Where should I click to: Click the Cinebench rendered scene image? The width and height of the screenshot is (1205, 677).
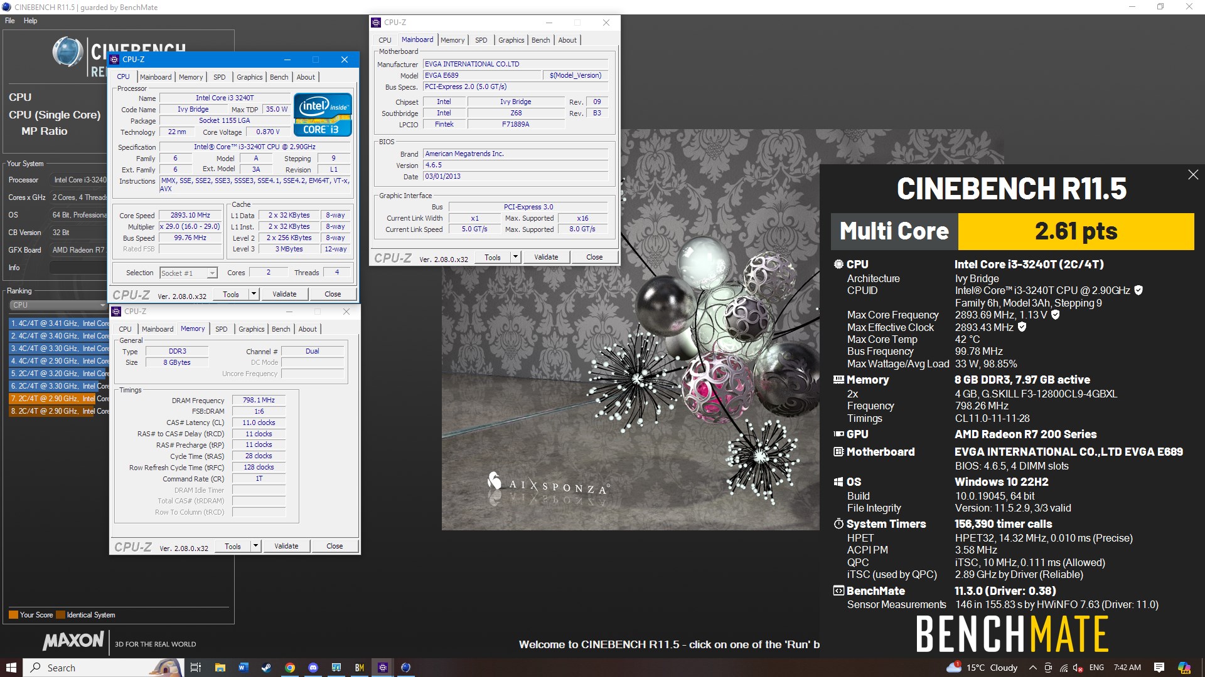[x=630, y=330]
